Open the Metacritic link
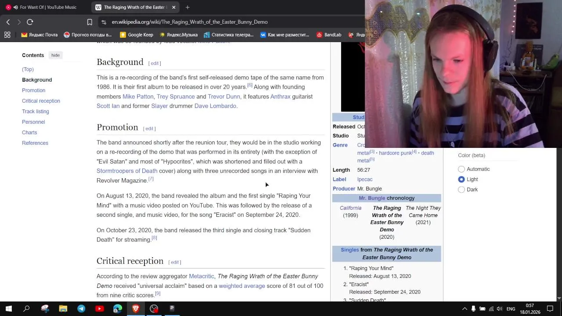The height and width of the screenshot is (316, 562). pyautogui.click(x=202, y=276)
